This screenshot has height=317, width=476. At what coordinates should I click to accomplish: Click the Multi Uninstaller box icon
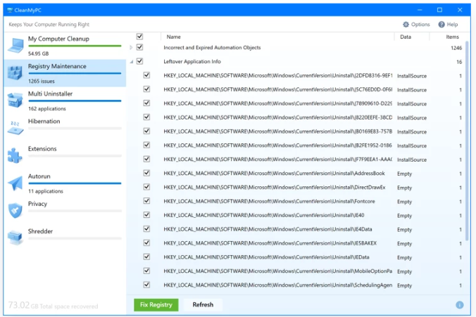(15, 100)
